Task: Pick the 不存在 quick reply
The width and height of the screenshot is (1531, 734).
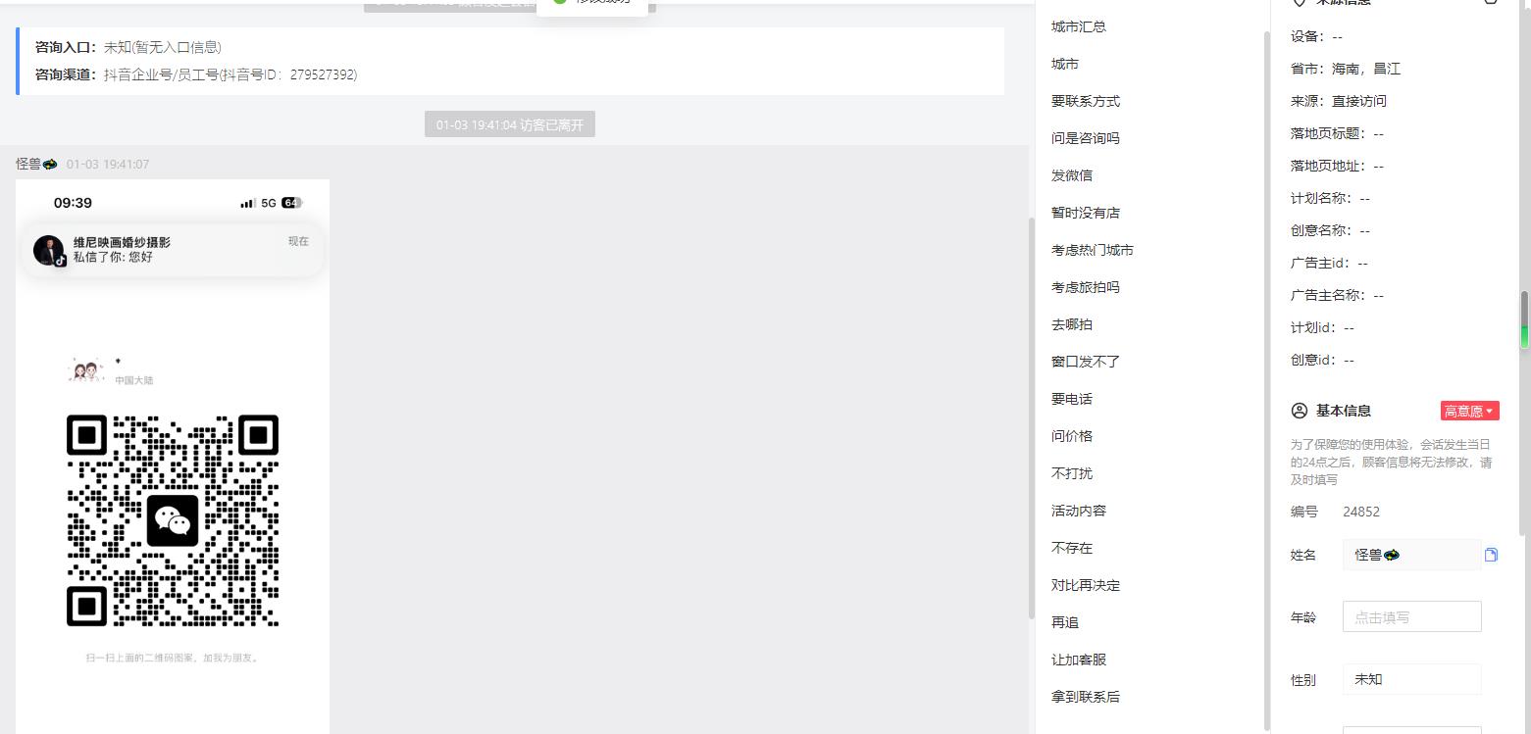Action: pos(1072,548)
